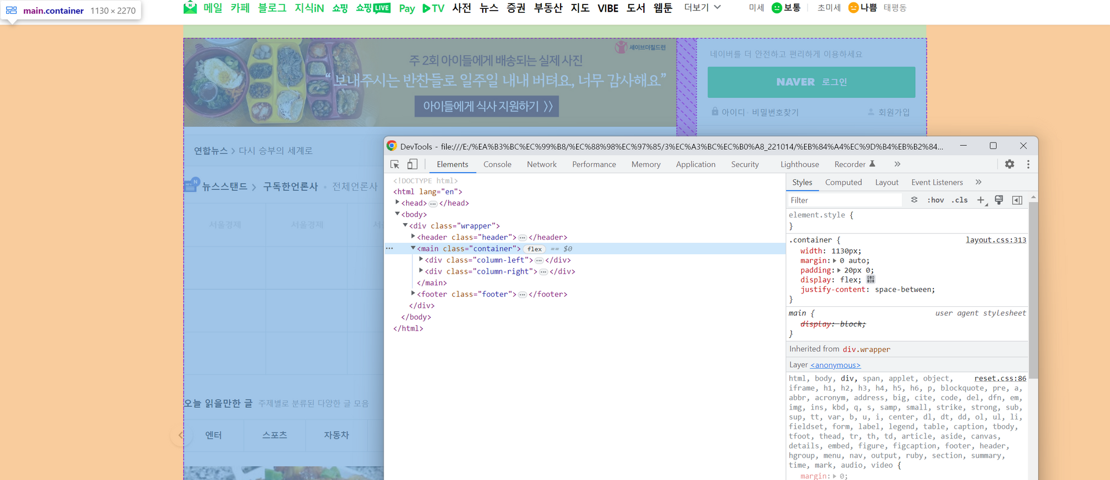Expand the div.column-right node
Image resolution: width=1110 pixels, height=480 pixels.
click(421, 271)
